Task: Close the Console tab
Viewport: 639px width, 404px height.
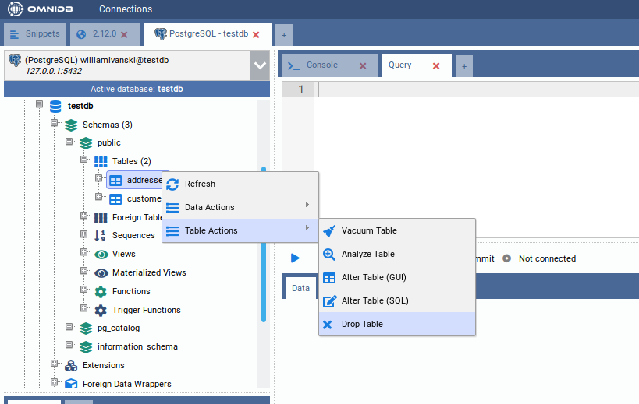Action: (x=363, y=66)
